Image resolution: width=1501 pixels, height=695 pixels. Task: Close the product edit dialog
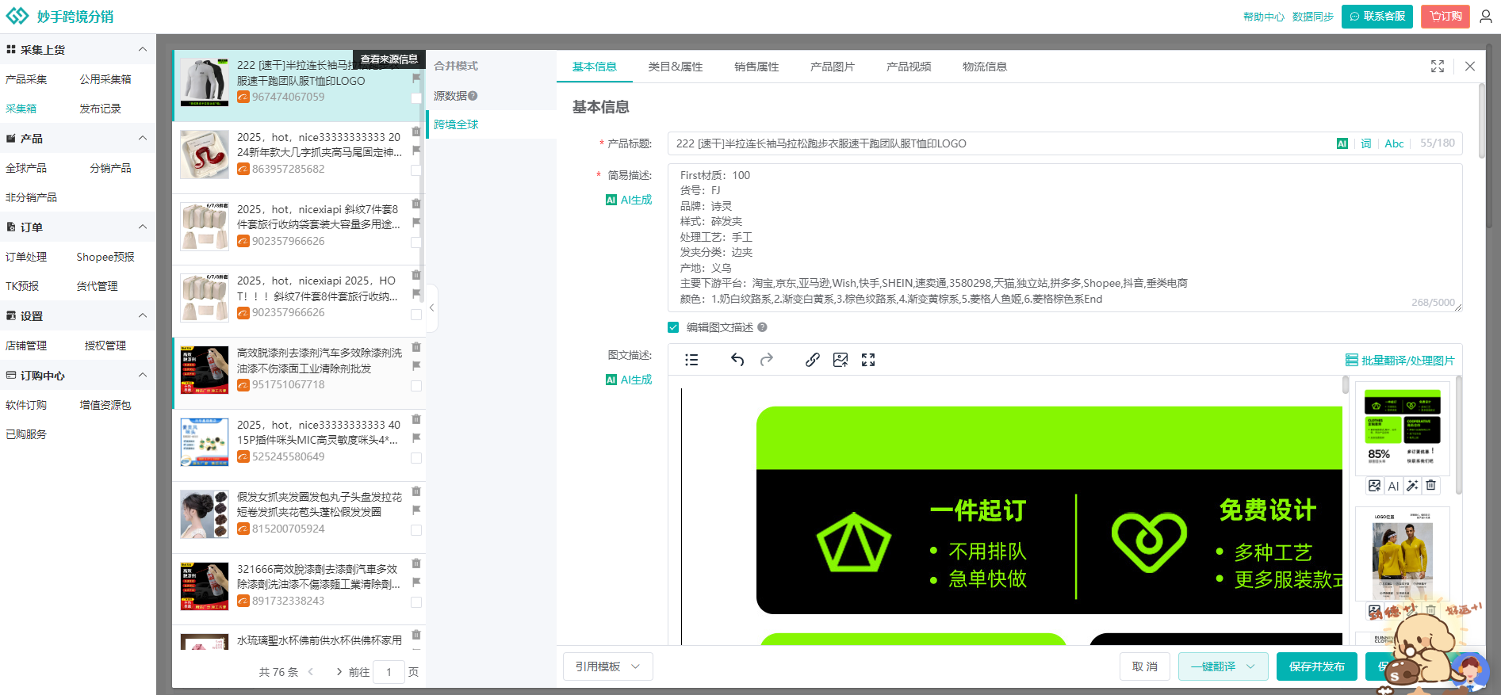(1470, 67)
